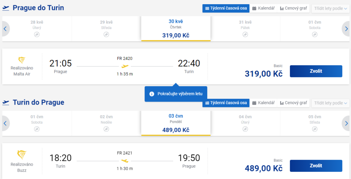This screenshot has width=351, height=179.
Task: Show Cenový graf for Turin do Prague
Action: point(293,103)
